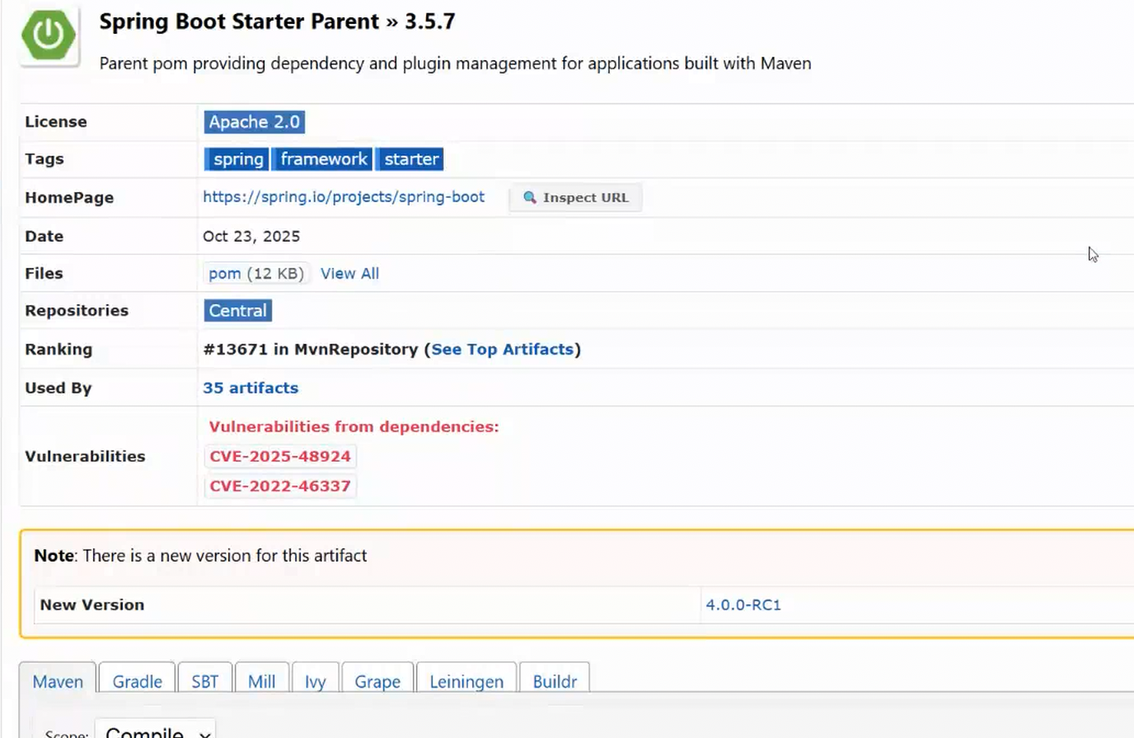Select the starter tag
1134x738 pixels.
click(x=410, y=159)
